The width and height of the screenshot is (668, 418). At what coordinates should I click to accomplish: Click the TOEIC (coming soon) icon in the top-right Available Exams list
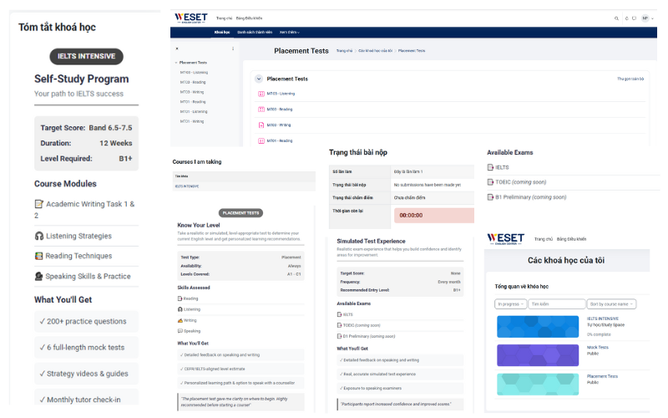pyautogui.click(x=490, y=182)
